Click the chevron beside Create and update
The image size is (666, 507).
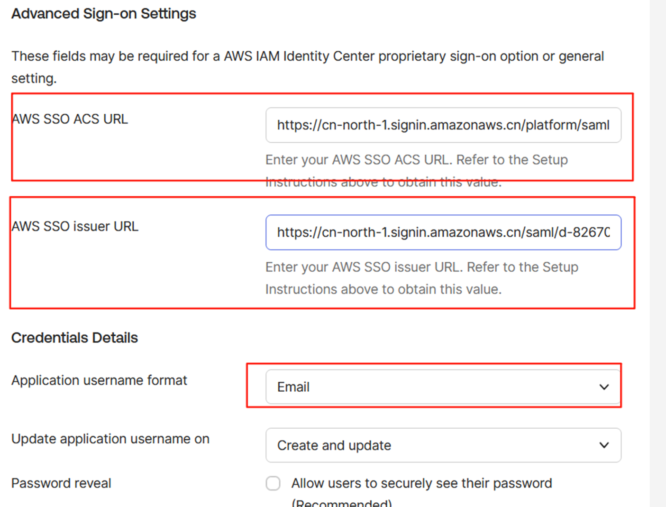604,445
